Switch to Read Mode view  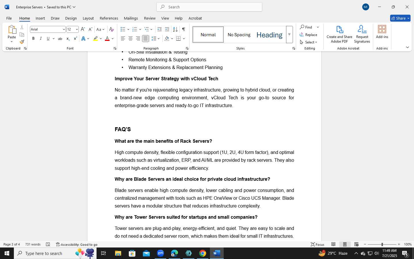333,244
